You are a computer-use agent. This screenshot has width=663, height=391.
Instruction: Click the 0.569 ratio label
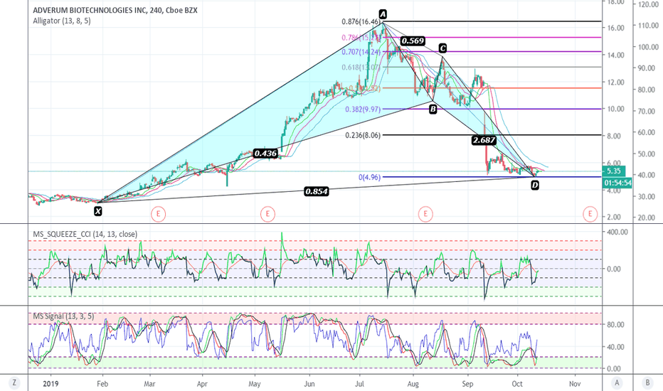[413, 41]
